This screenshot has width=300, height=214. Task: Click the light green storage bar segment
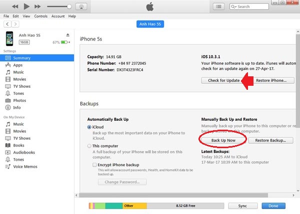tap(100, 206)
